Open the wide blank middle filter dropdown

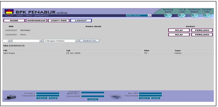click(x=28, y=41)
